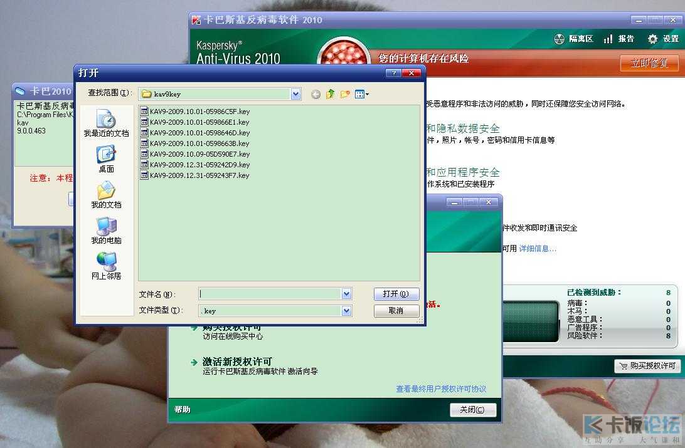Click the Back arrow icon in the Open dialog
This screenshot has width=685, height=448.
click(316, 94)
